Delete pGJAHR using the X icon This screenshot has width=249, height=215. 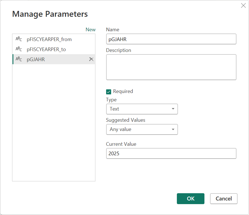tap(91, 59)
